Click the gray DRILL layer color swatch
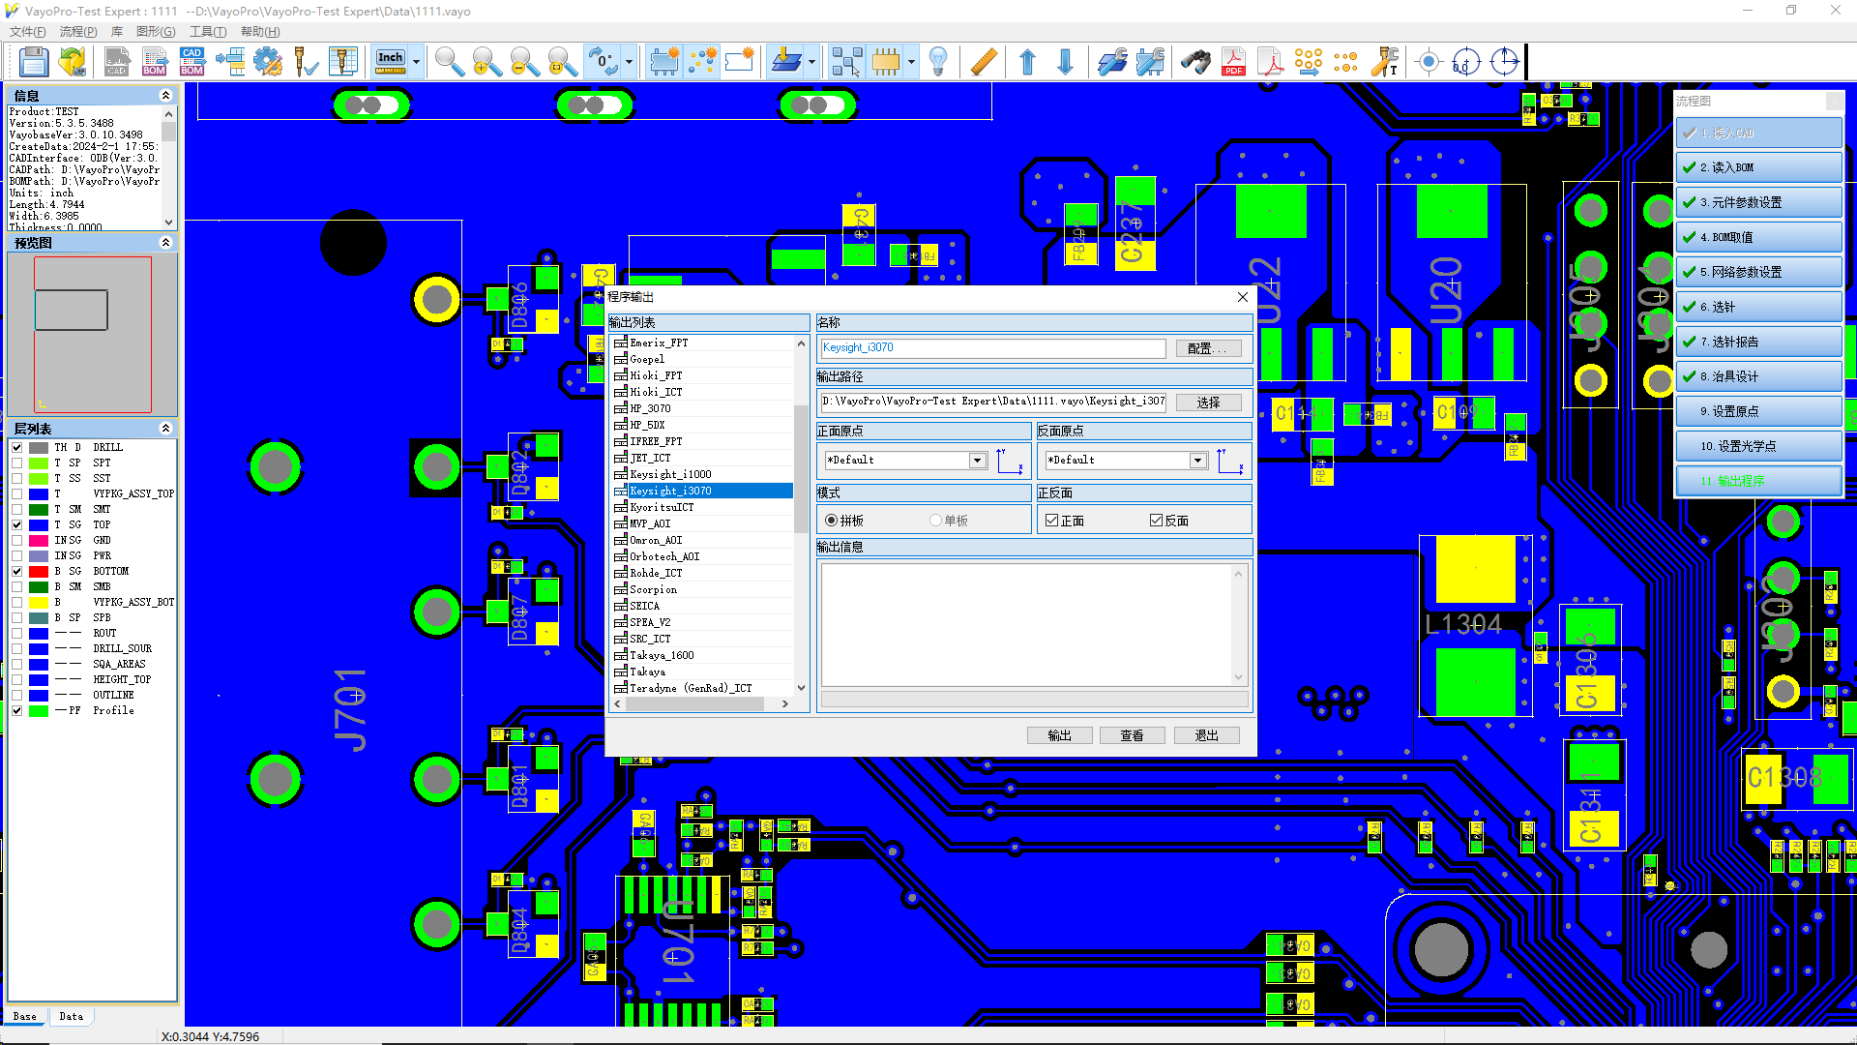The image size is (1857, 1045). click(x=39, y=447)
